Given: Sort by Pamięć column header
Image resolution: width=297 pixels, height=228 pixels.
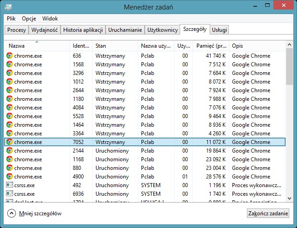Looking at the screenshot, I should click(211, 46).
